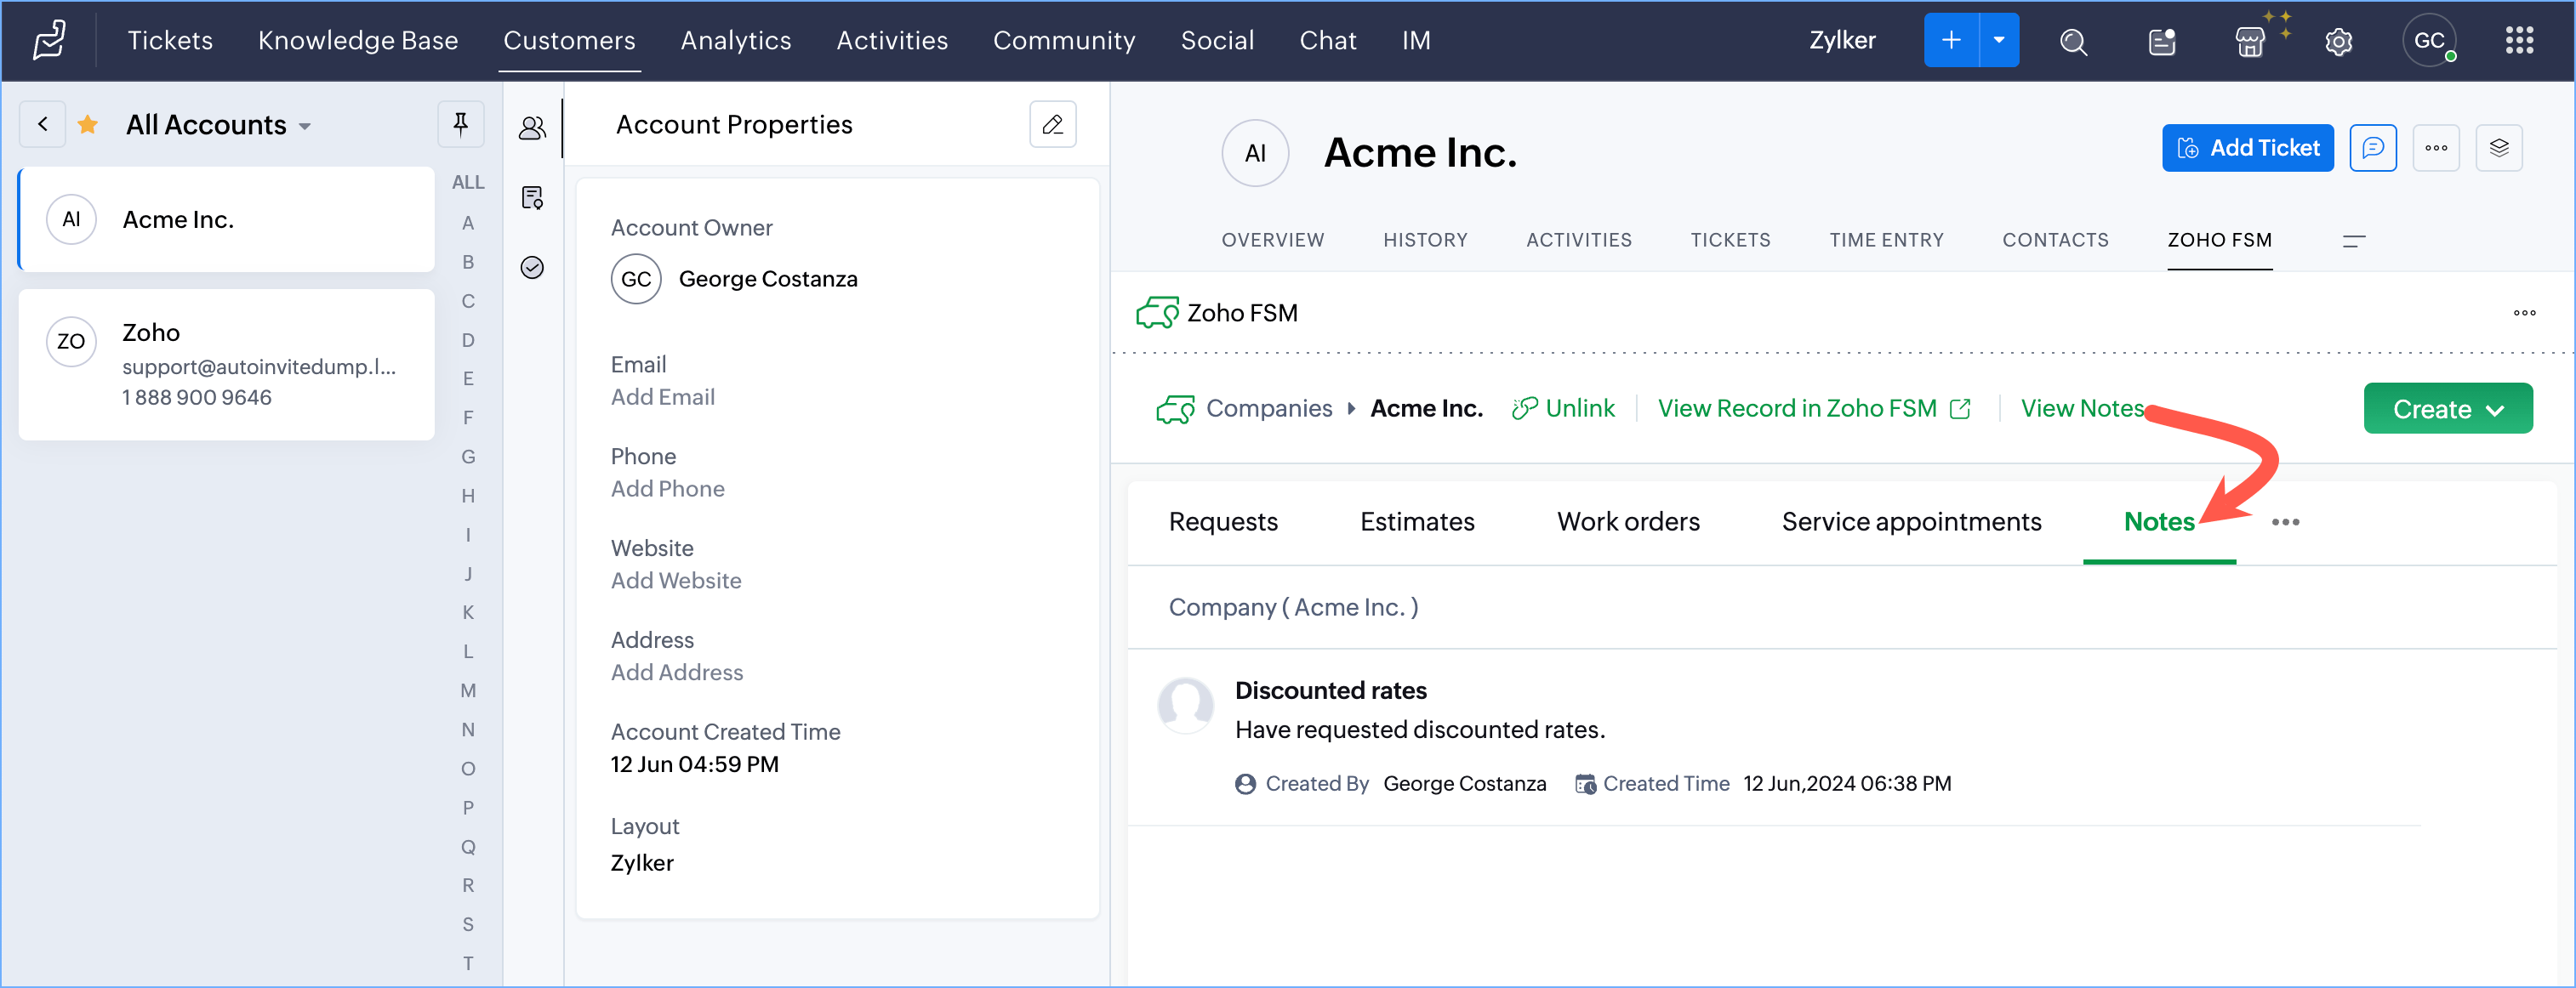Open the apps grid launcher icon
This screenshot has width=2576, height=988.
(x=2519, y=41)
